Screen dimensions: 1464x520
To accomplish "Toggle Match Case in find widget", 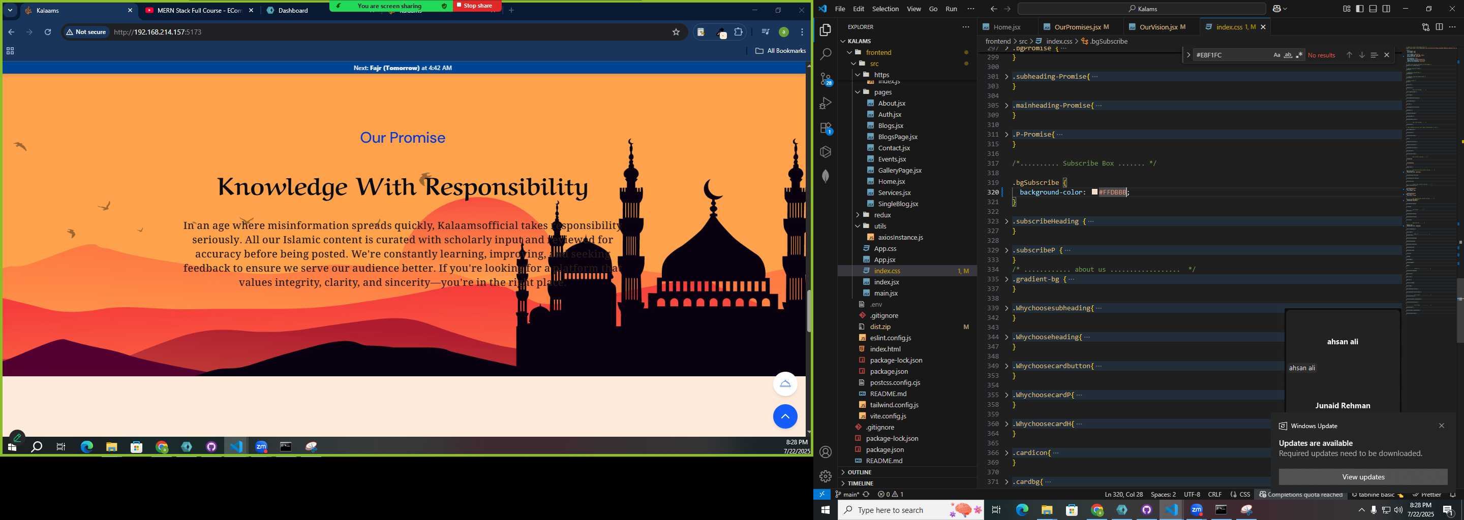I will [1276, 55].
